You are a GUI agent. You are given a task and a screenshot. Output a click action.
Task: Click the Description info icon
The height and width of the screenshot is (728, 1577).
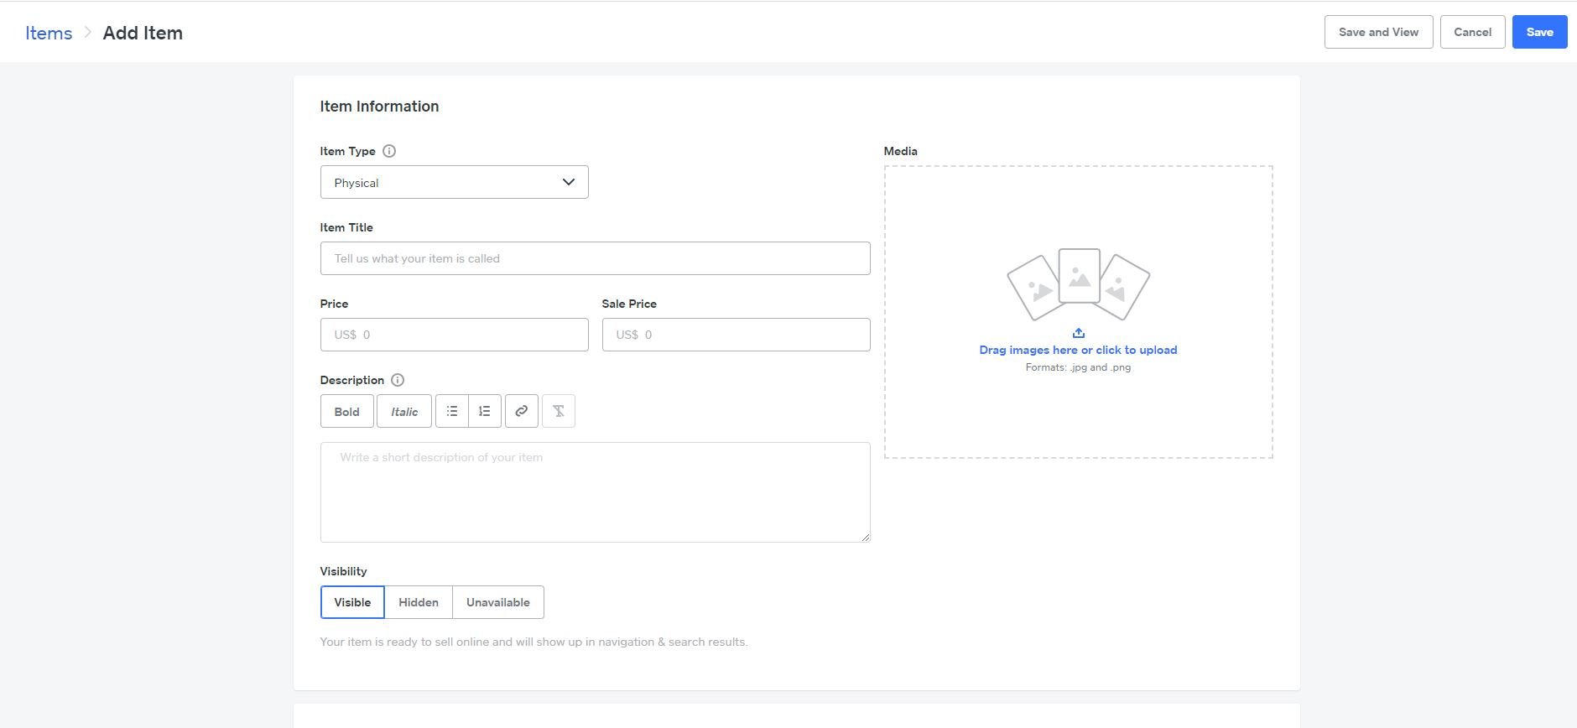(x=398, y=380)
